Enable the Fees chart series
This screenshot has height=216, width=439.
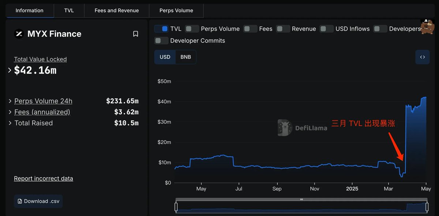(x=250, y=29)
